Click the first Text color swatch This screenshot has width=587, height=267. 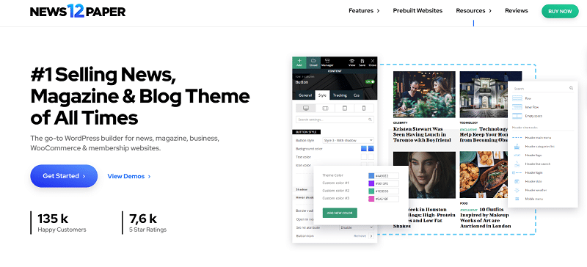point(363,157)
